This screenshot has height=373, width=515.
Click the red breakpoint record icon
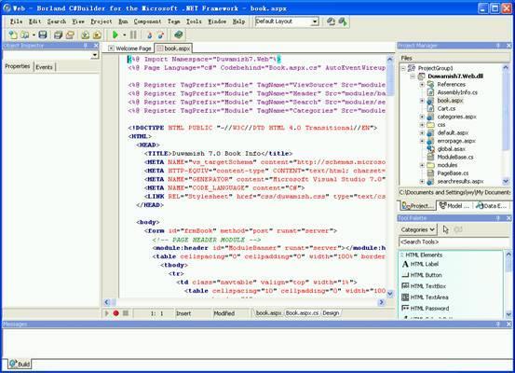[115, 313]
